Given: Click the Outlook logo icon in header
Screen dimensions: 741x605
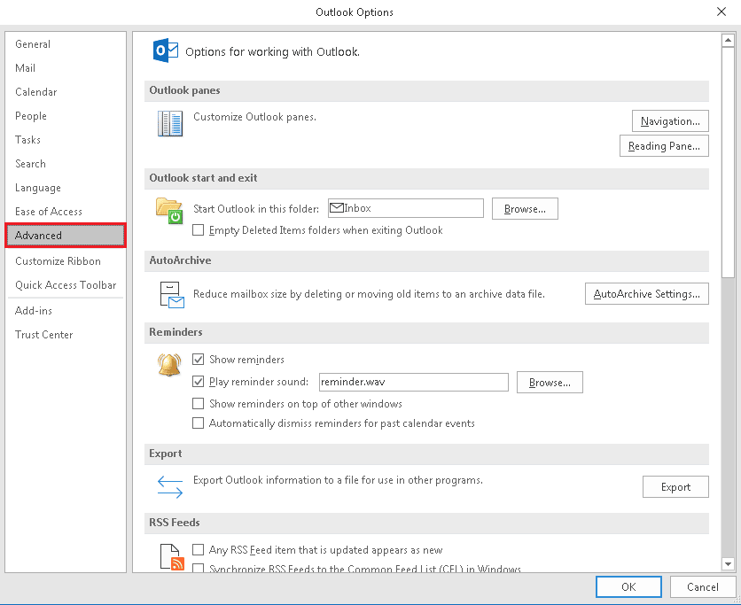Looking at the screenshot, I should coord(166,50).
